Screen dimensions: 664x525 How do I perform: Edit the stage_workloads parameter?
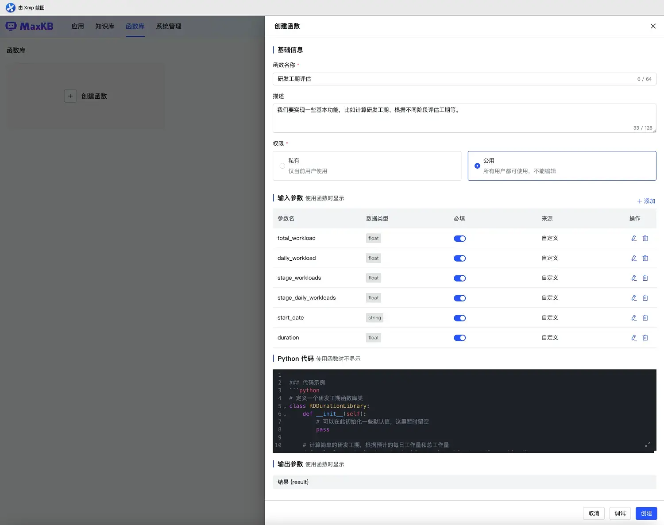pyautogui.click(x=634, y=278)
